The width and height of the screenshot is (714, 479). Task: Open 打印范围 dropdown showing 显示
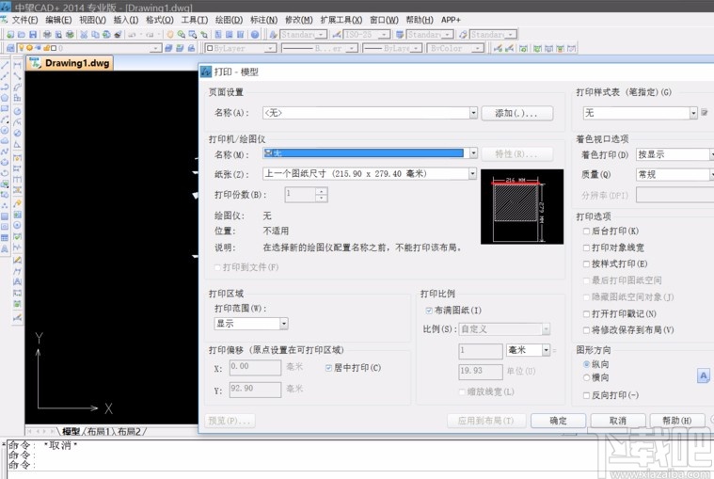coord(284,324)
